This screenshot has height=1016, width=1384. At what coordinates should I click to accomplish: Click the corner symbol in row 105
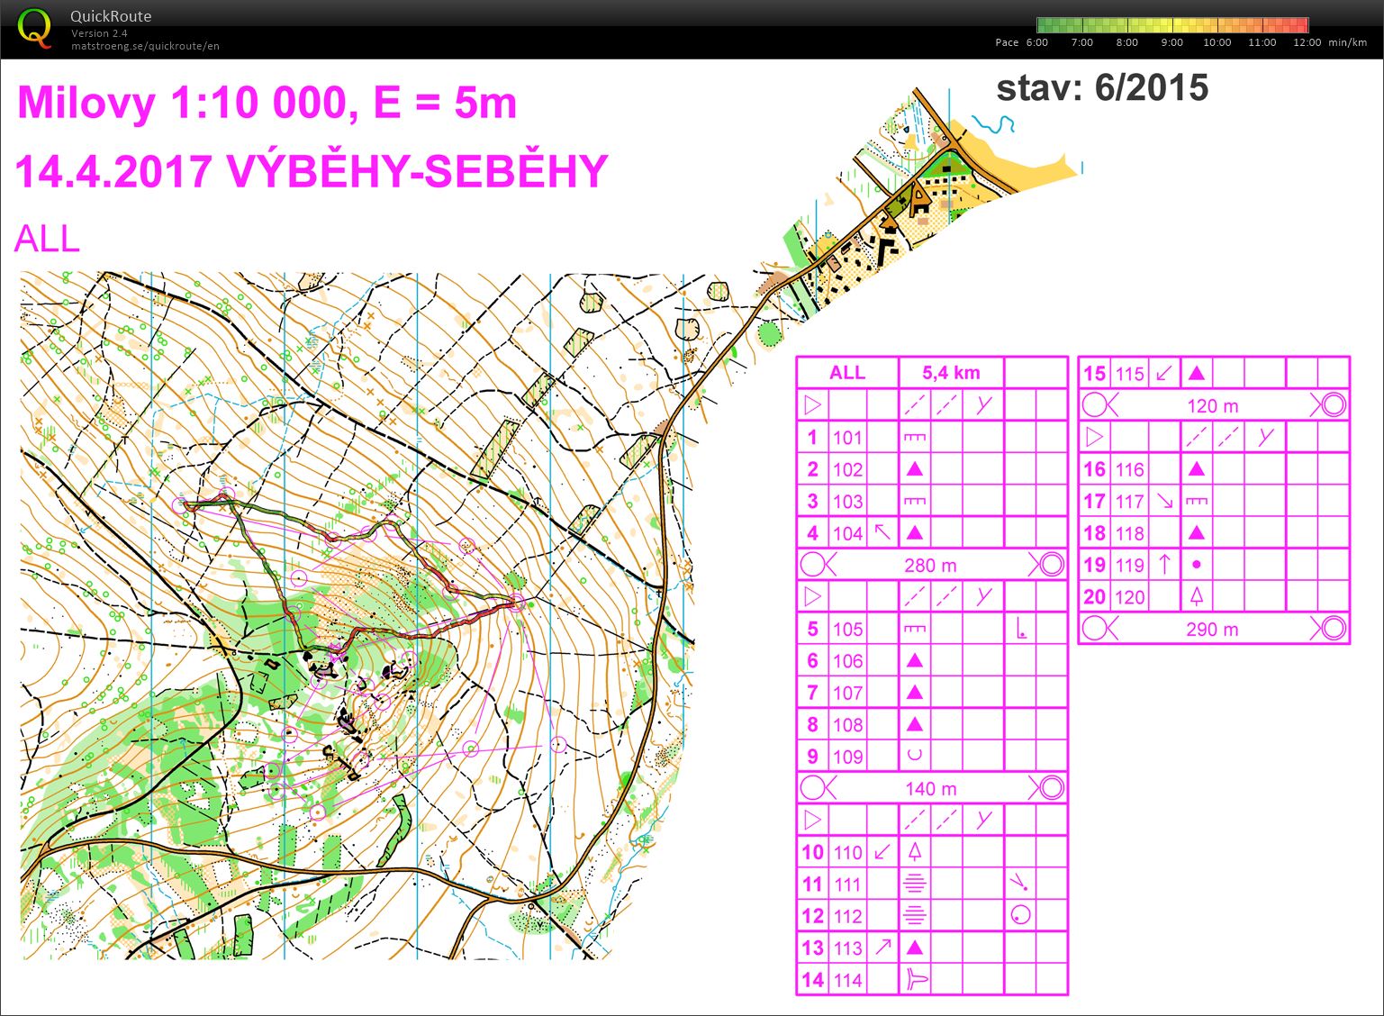point(1021,629)
